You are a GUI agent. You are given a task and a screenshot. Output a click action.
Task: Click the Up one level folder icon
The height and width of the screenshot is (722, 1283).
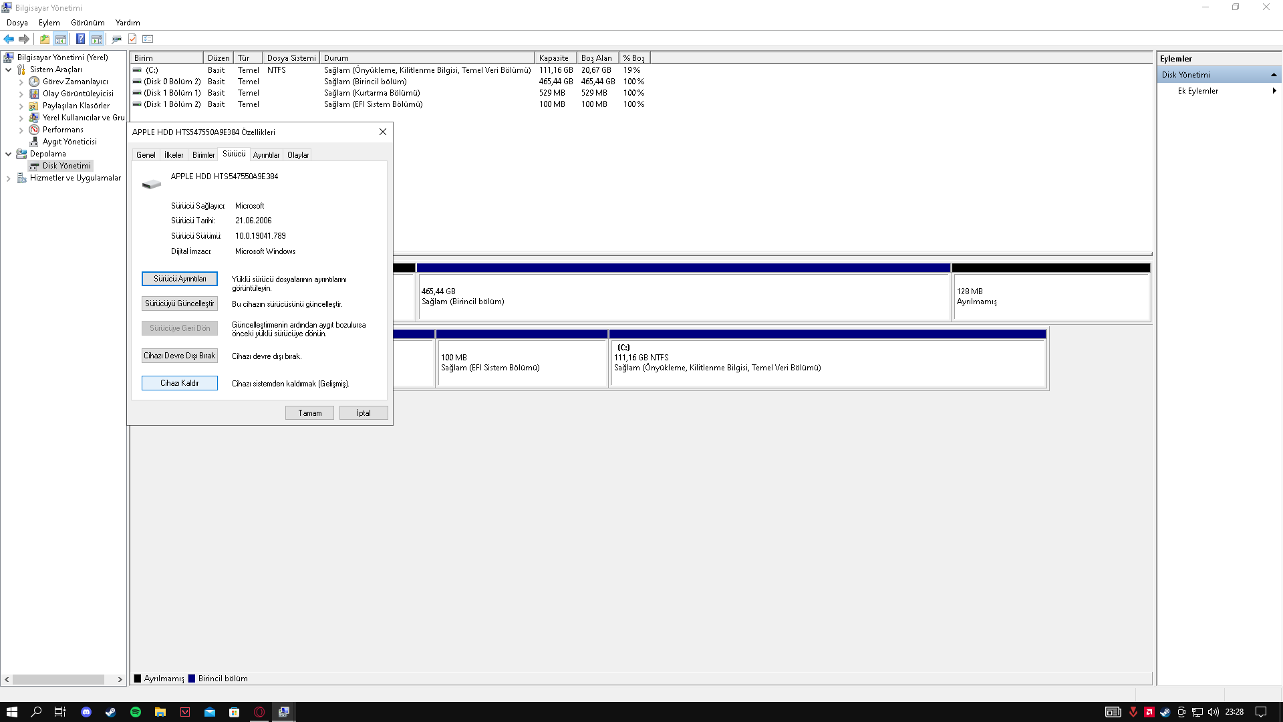coord(44,39)
